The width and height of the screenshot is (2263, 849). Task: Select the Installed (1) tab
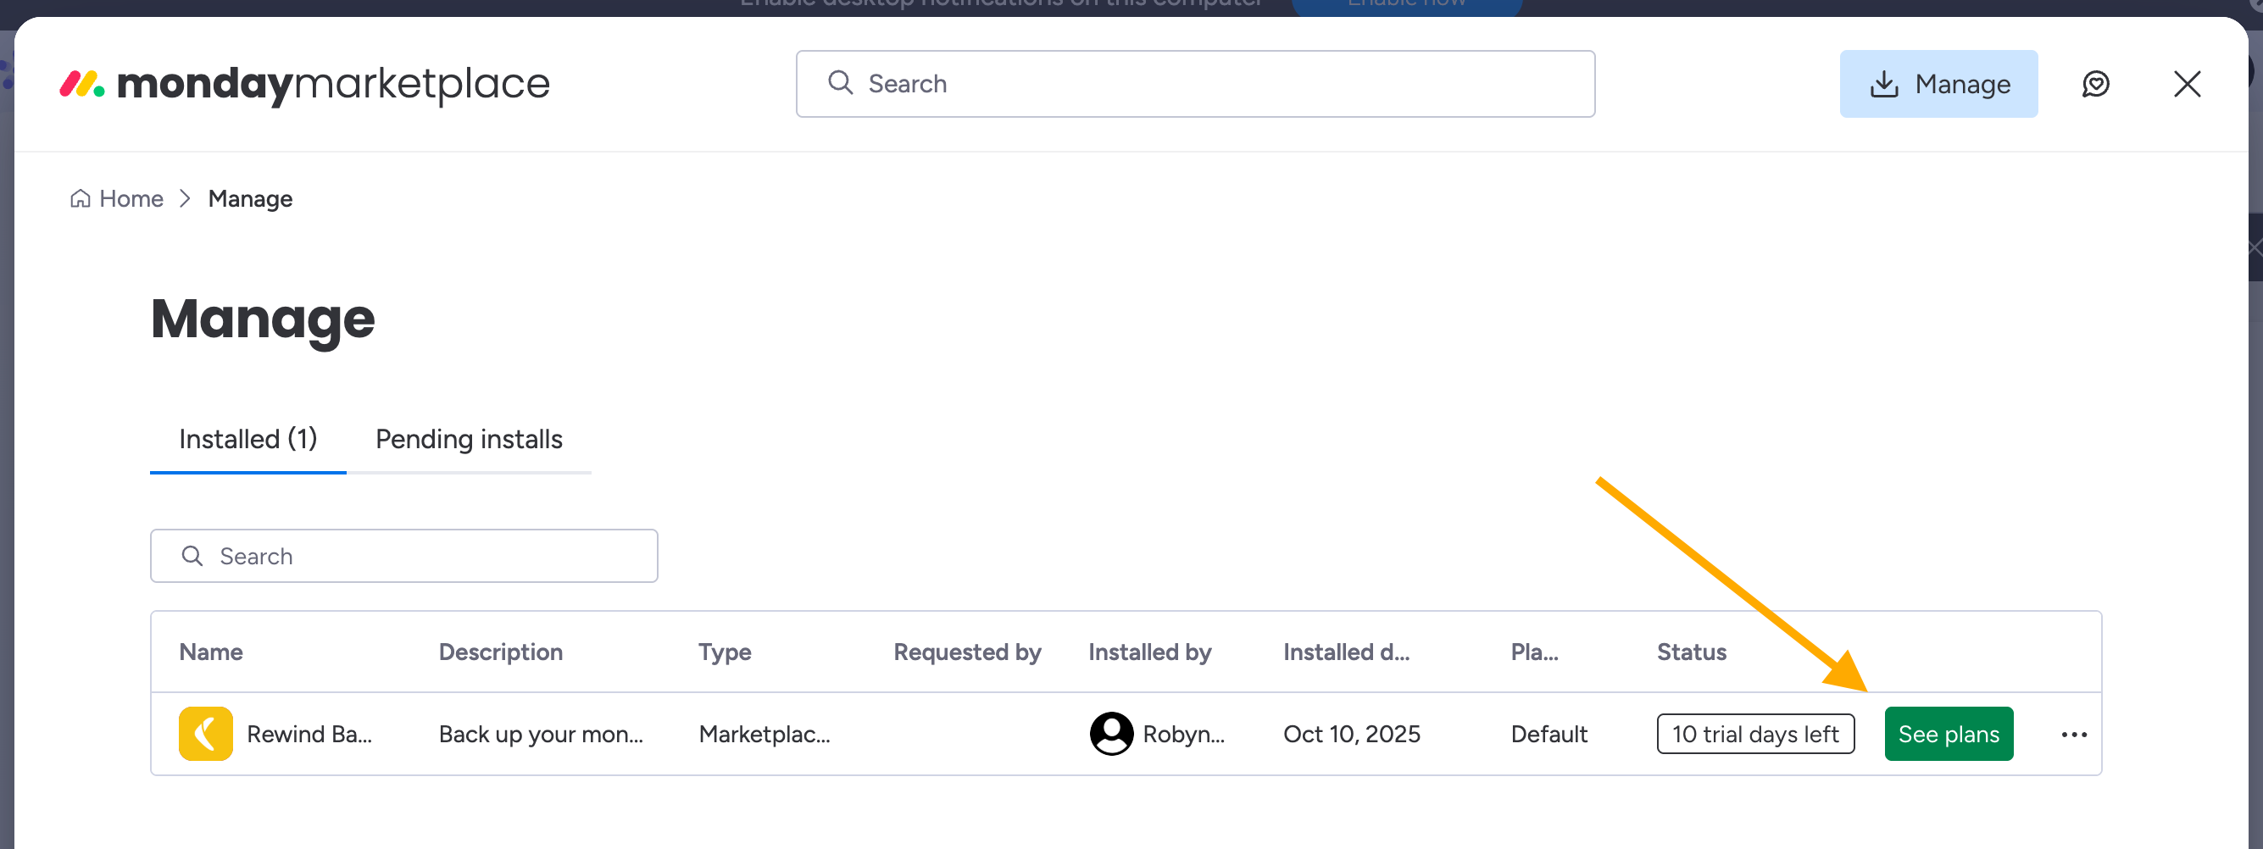coord(247,439)
